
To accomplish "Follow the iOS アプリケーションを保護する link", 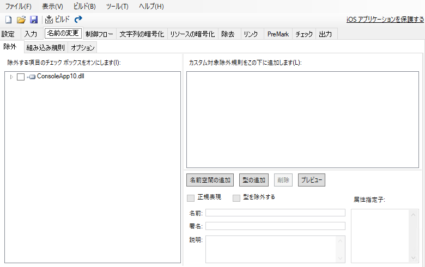I will pyautogui.click(x=385, y=20).
